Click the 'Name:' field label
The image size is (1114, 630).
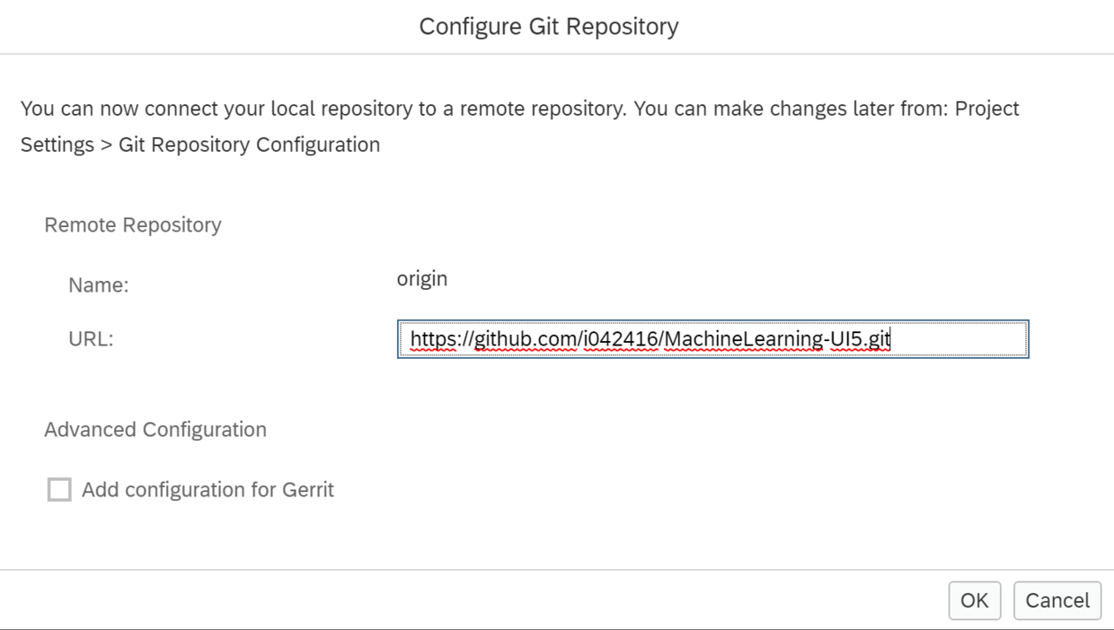click(99, 286)
